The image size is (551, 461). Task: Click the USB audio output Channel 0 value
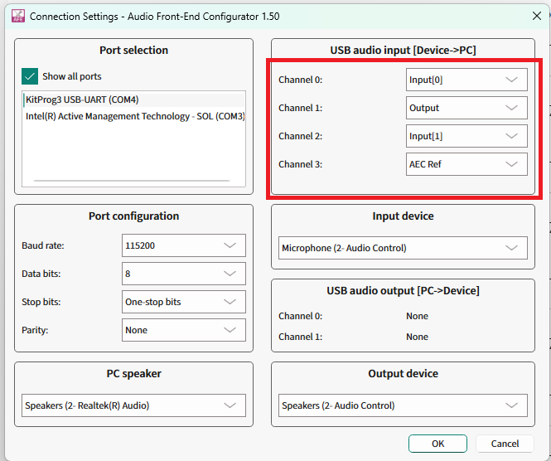click(417, 316)
